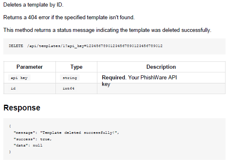Click the Type column header

pos(76,67)
